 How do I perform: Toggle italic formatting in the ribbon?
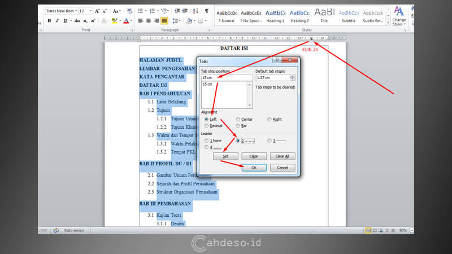(57, 21)
